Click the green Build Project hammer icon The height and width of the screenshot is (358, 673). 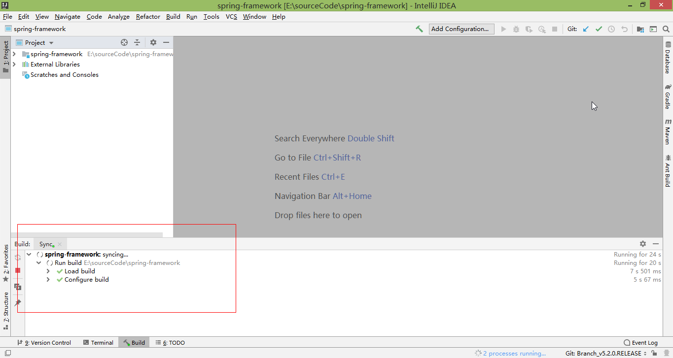tap(419, 29)
